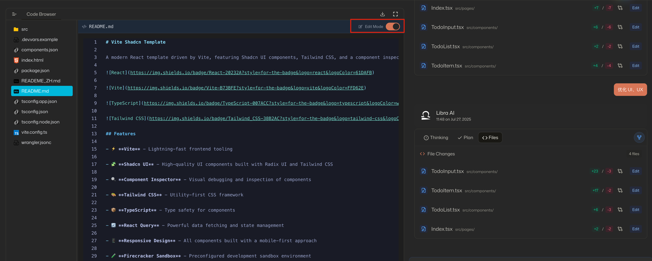The image size is (652, 261).
Task: Click the File Changes code icon
Action: tap(422, 154)
